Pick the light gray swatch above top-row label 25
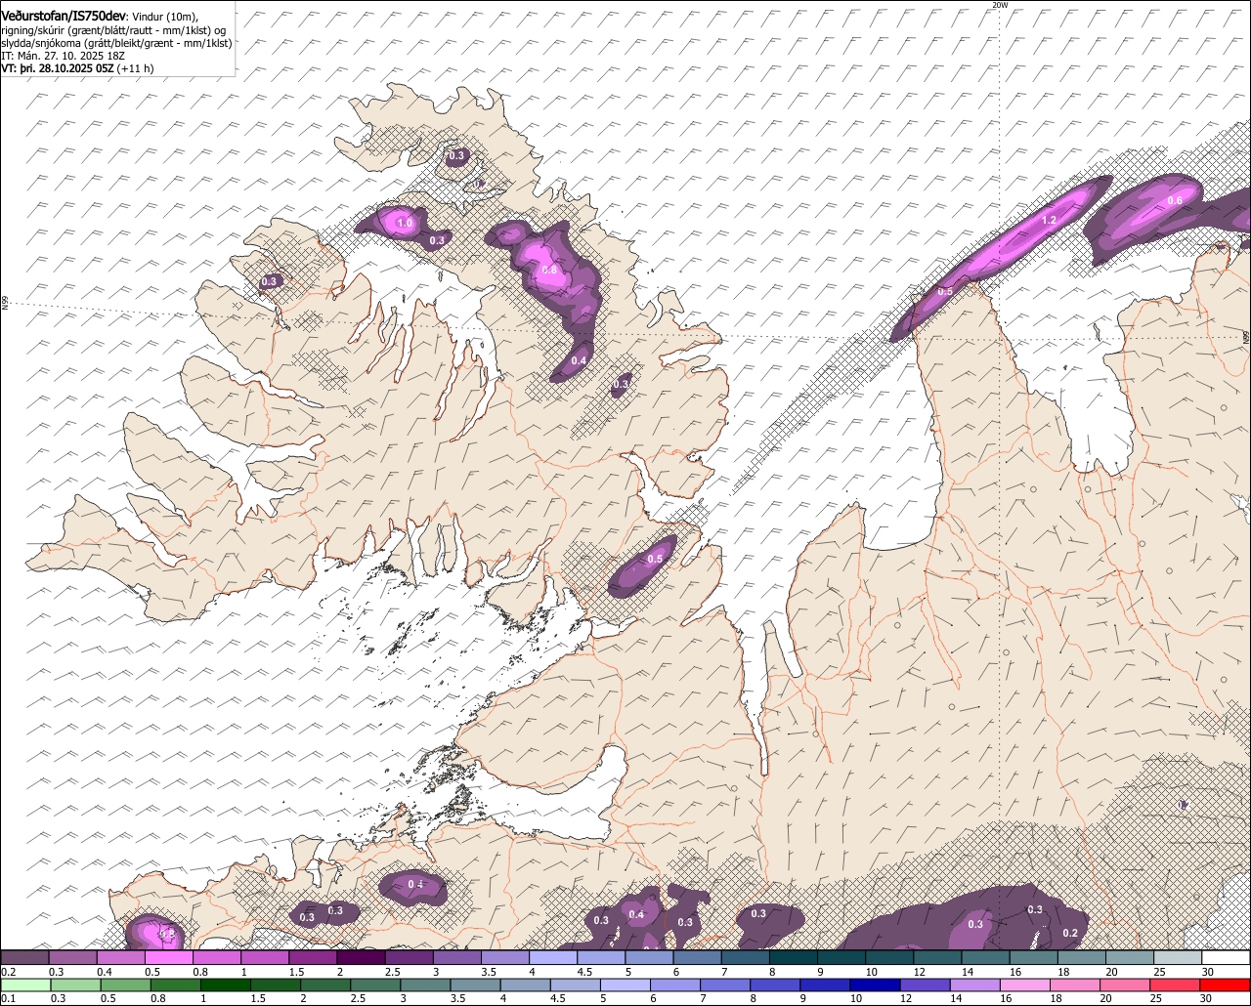 1178,957
